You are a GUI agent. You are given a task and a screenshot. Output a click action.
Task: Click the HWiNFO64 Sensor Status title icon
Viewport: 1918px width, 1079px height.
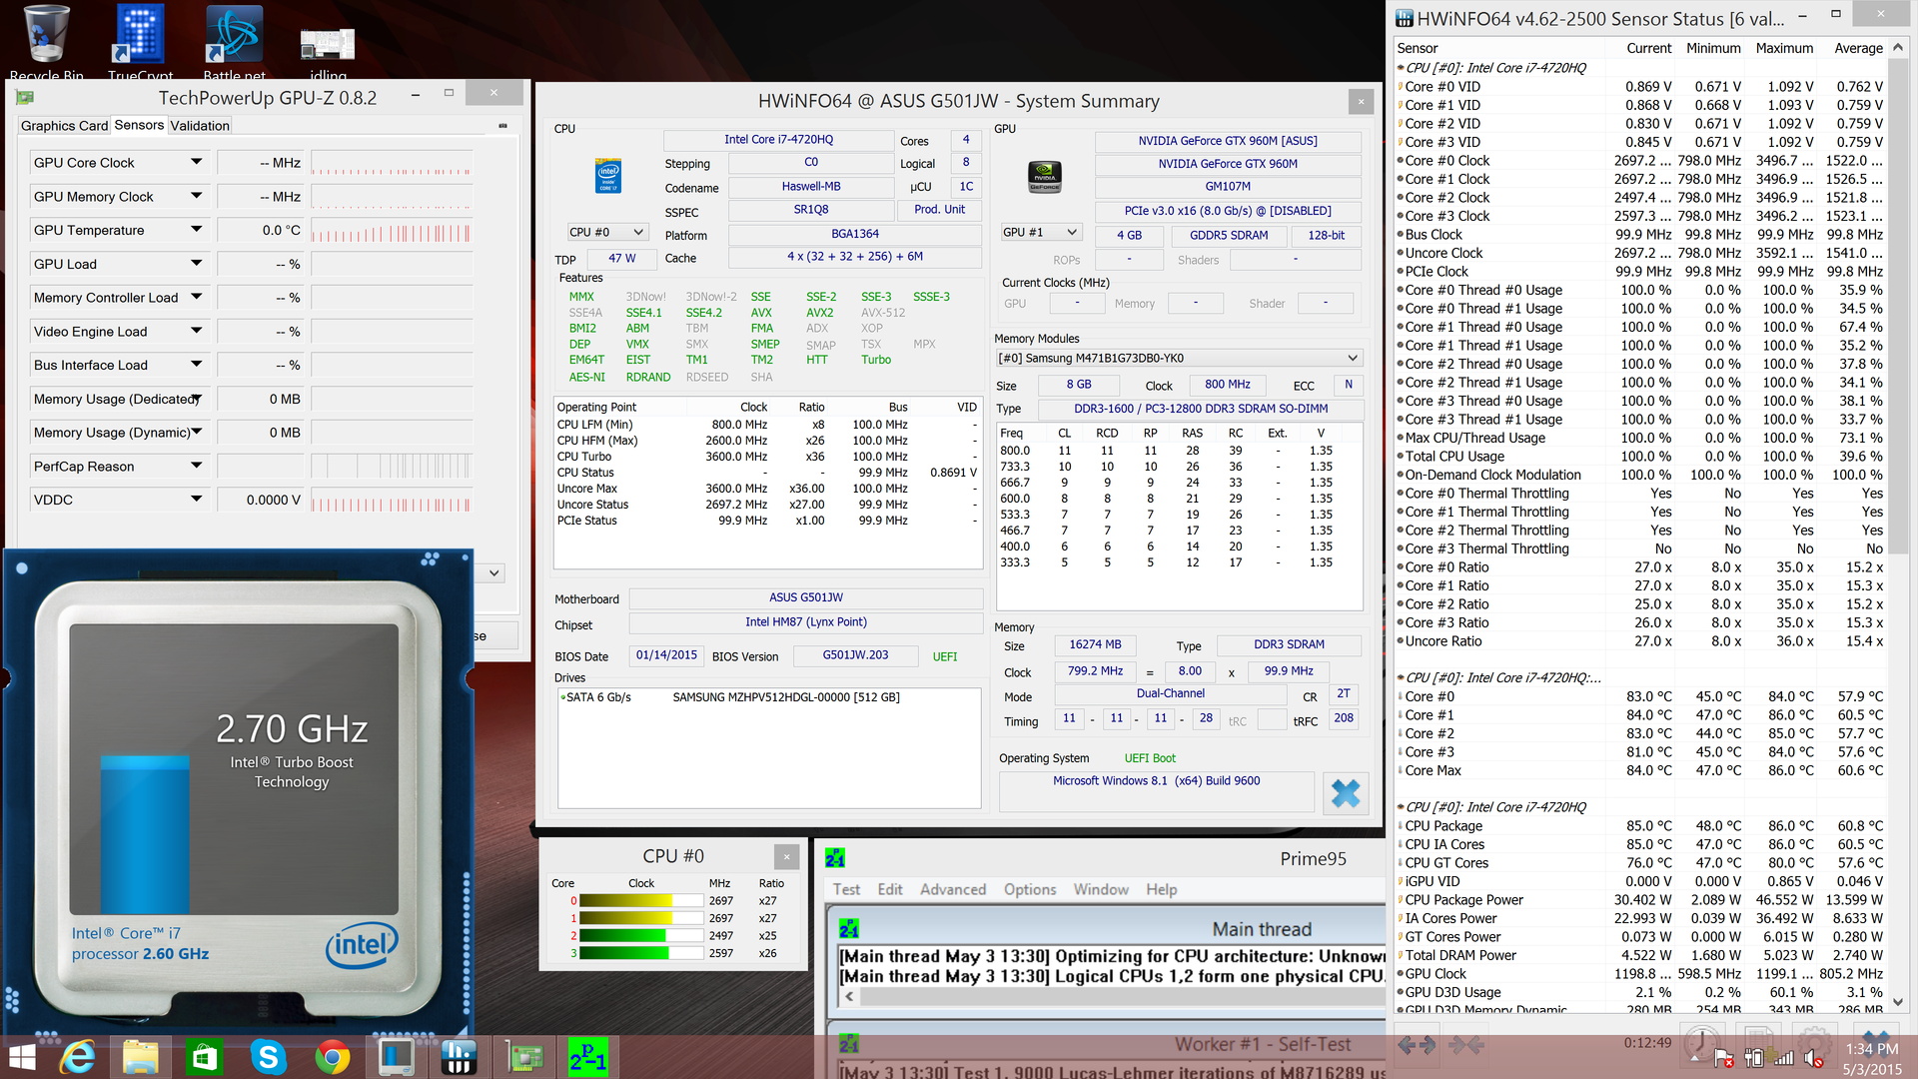(x=1405, y=18)
